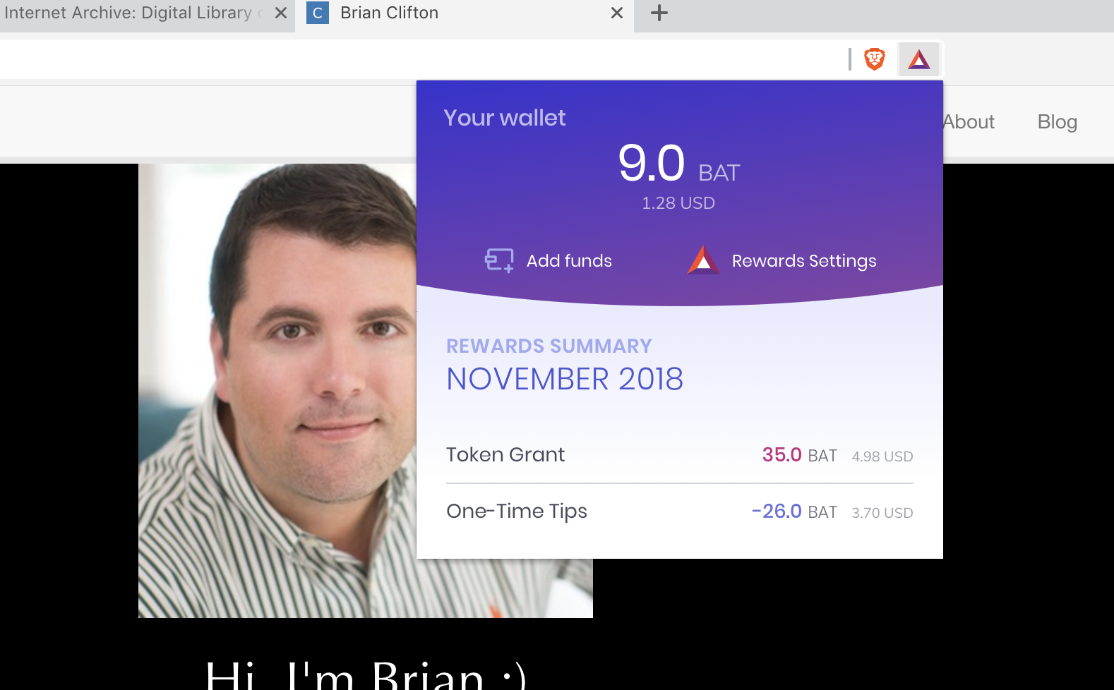Click the Add funds label
This screenshot has height=690, width=1114.
[x=569, y=261]
